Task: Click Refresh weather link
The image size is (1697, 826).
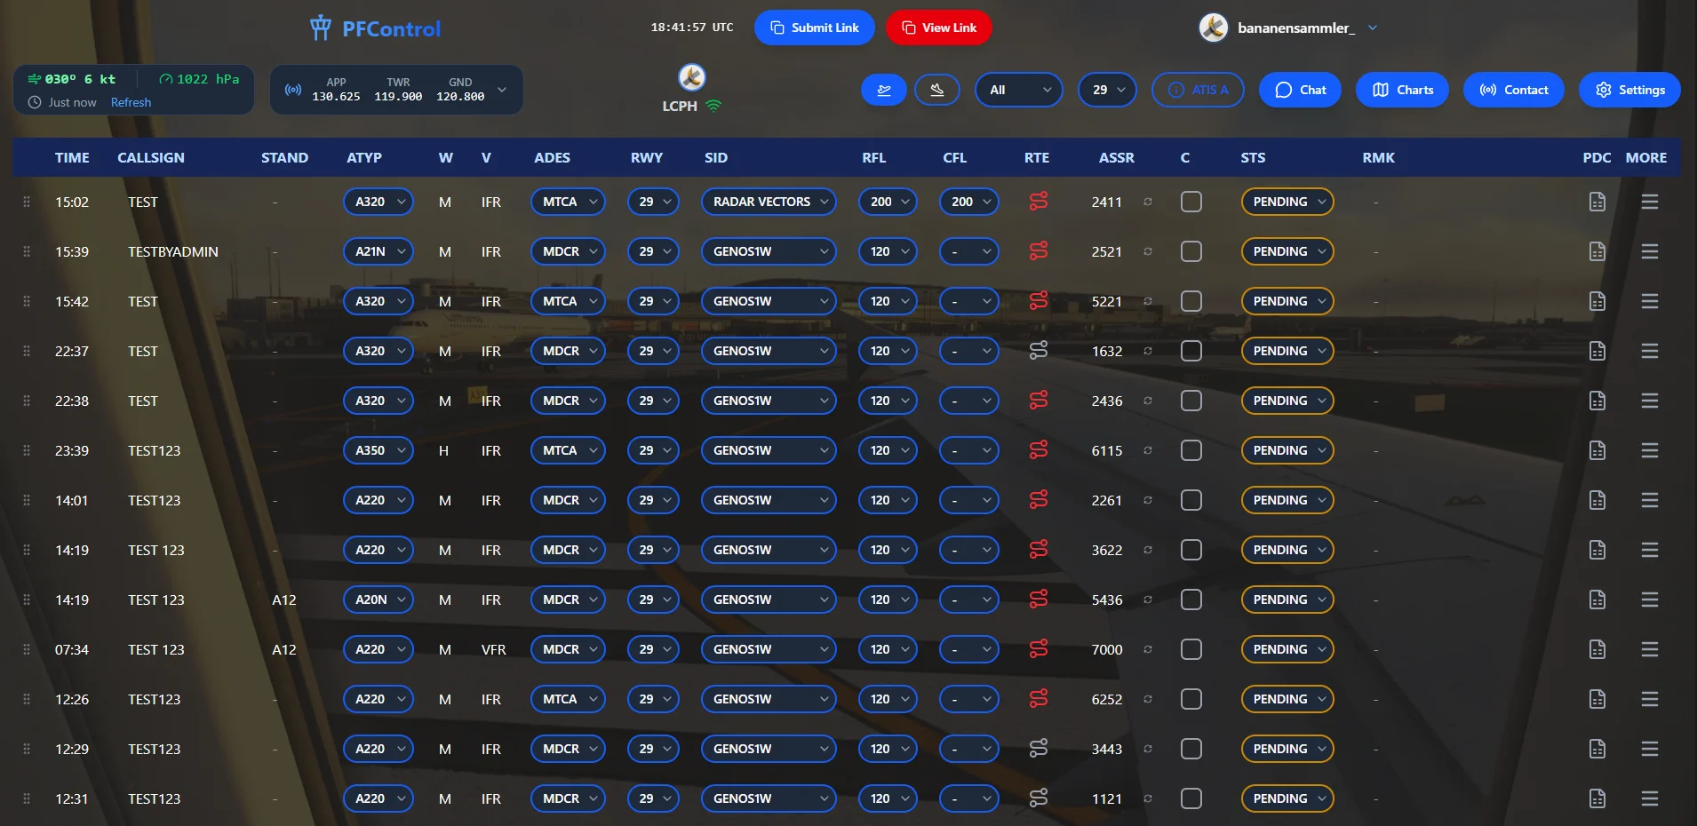Action: point(131,102)
